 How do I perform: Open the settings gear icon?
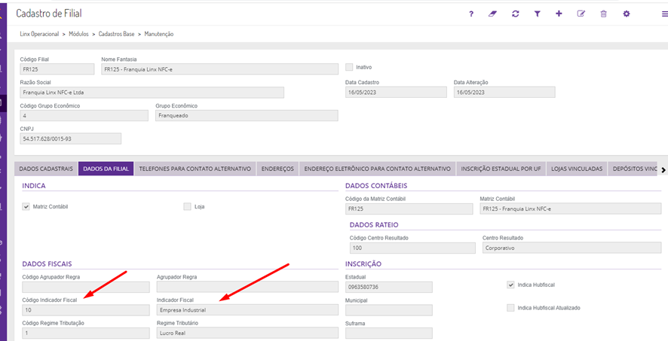(x=626, y=14)
